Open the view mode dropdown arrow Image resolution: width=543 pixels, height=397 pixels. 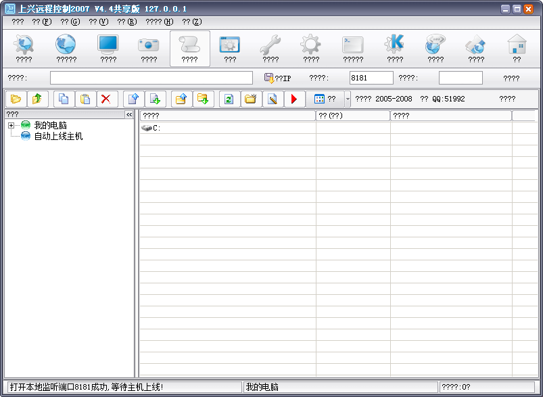tap(348, 99)
